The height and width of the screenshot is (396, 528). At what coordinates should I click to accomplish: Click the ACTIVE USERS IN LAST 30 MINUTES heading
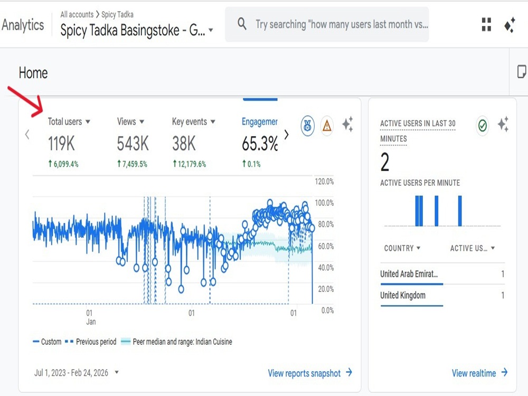[418, 131]
